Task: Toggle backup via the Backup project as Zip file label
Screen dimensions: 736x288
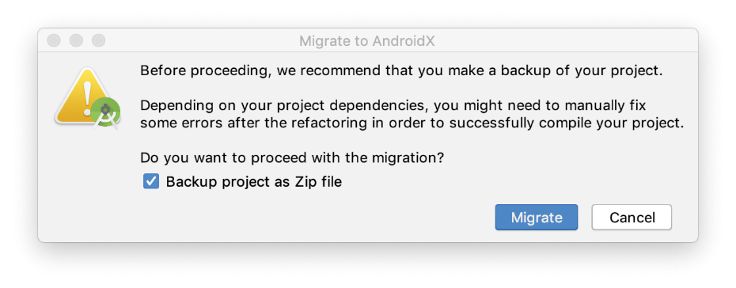Action: coord(254,182)
